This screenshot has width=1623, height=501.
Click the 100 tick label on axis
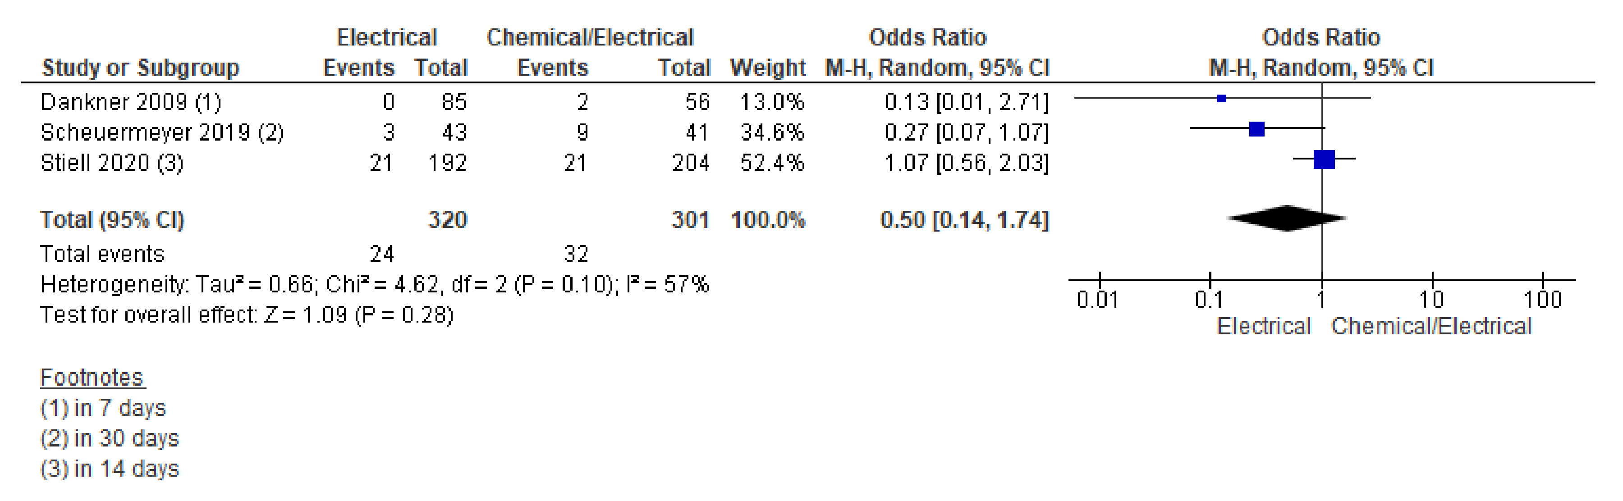pyautogui.click(x=1542, y=299)
